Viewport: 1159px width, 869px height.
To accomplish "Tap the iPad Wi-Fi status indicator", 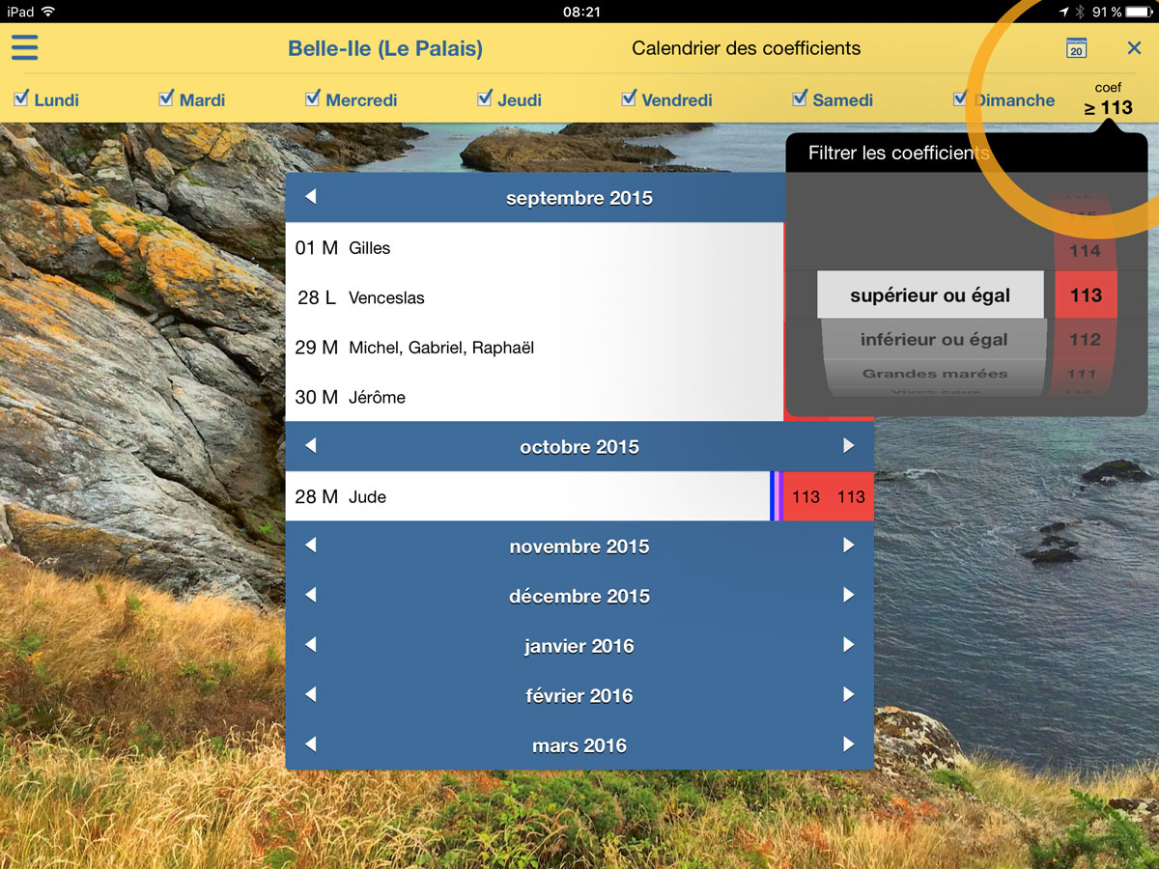I will [48, 12].
